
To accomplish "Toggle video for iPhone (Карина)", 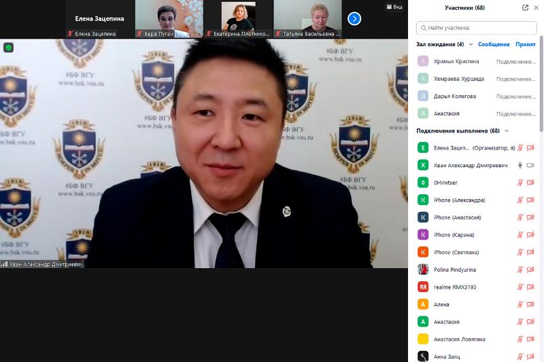I will click(530, 235).
